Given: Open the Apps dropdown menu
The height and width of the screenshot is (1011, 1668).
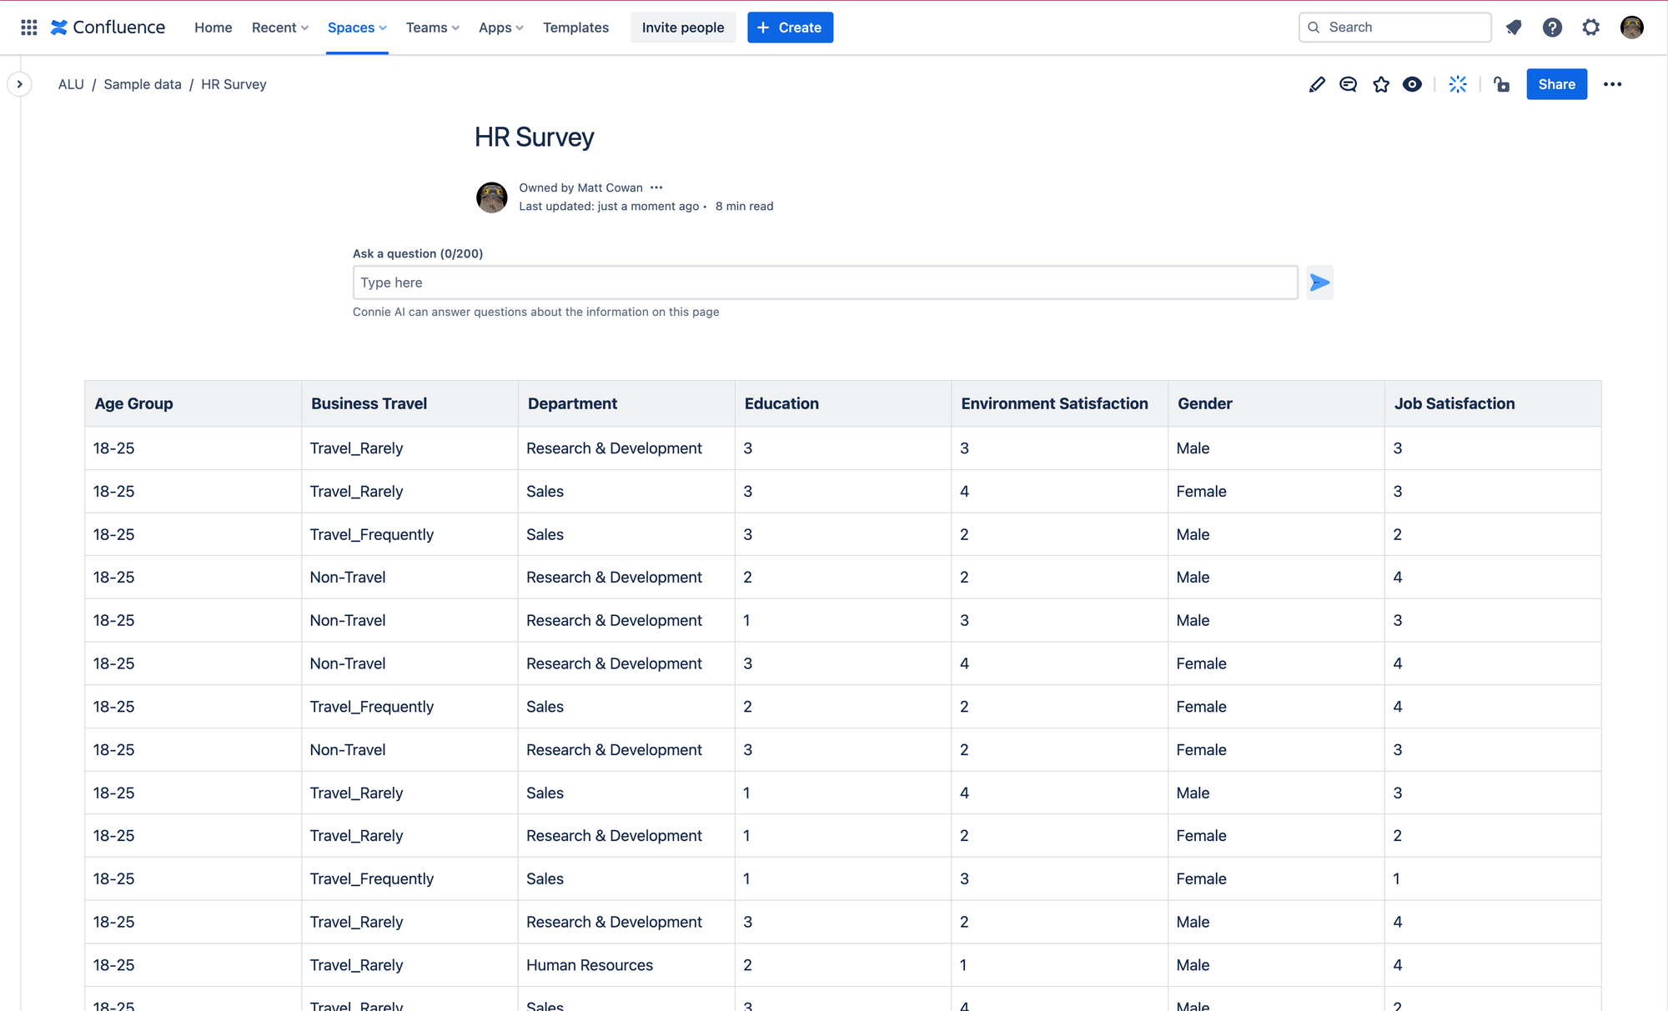Looking at the screenshot, I should (500, 28).
